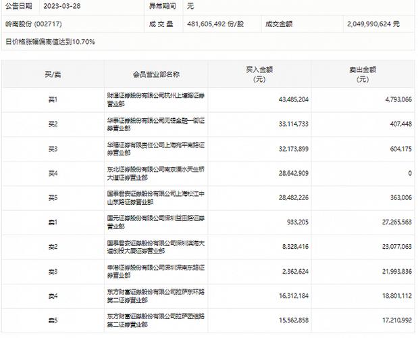The width and height of the screenshot is (418, 338).
Task: Select buy amount 28,642,909
Action: pyautogui.click(x=294, y=174)
